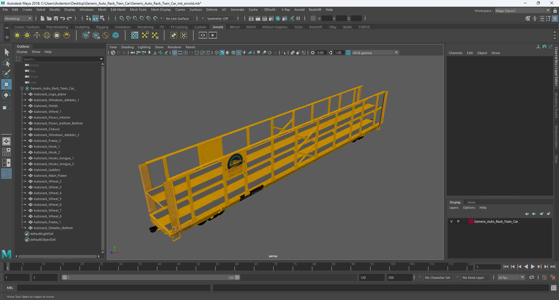
Task: Switch to the Rendering shelf tab
Action: pyautogui.click(x=146, y=27)
